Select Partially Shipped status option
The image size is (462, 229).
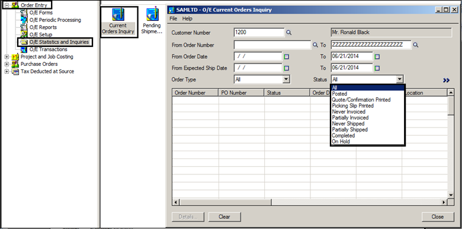[x=367, y=129]
